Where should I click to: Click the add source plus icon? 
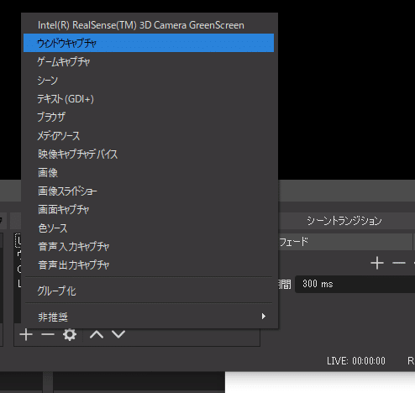(26, 335)
